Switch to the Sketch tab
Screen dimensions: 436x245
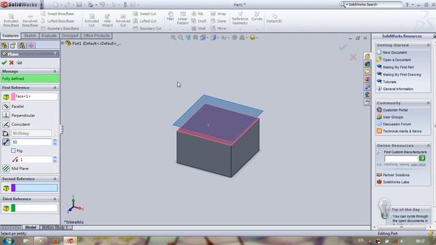(30, 36)
